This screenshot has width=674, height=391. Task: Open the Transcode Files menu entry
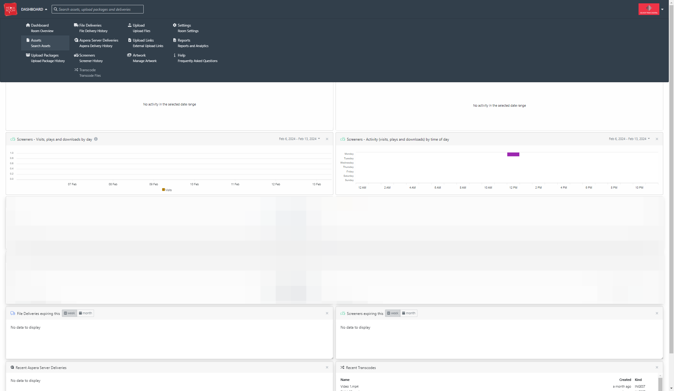(87, 73)
